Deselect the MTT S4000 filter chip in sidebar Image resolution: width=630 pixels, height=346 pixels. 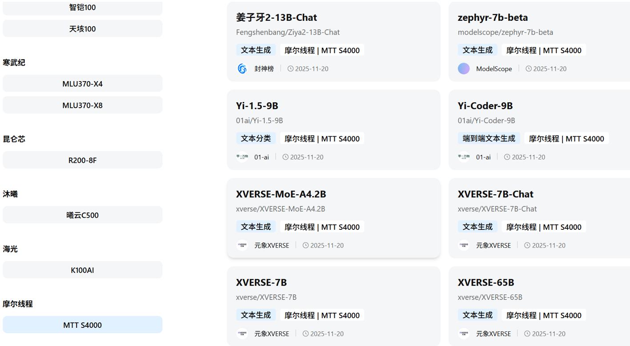[83, 325]
